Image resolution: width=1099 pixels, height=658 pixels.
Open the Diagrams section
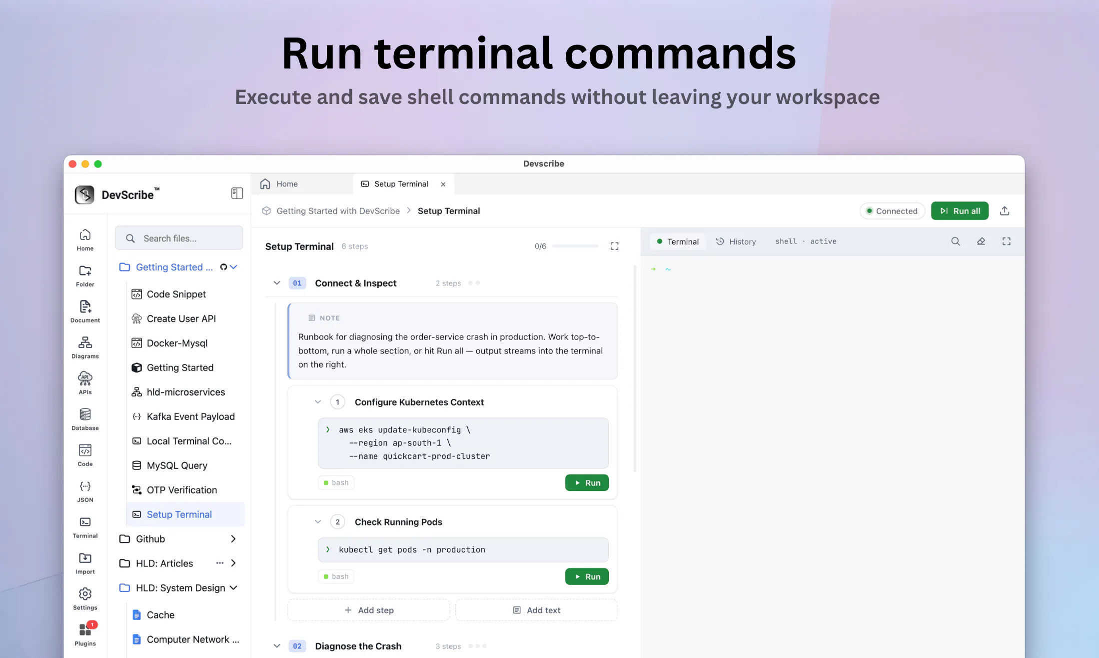coord(85,348)
